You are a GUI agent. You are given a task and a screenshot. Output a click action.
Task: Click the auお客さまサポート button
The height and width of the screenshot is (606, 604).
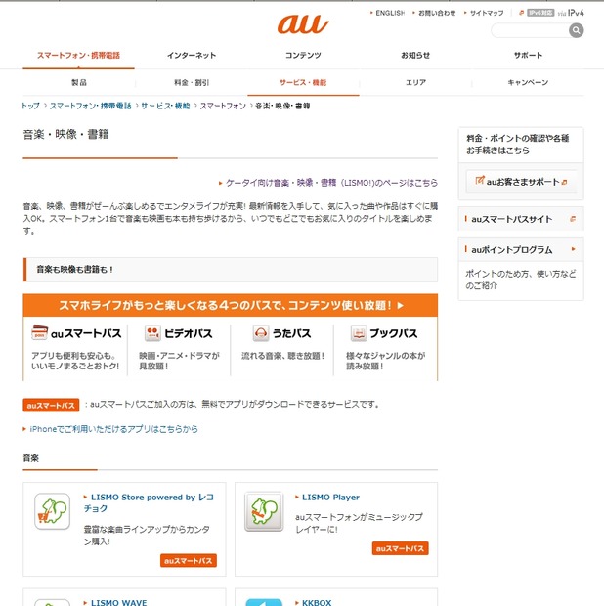tap(521, 181)
